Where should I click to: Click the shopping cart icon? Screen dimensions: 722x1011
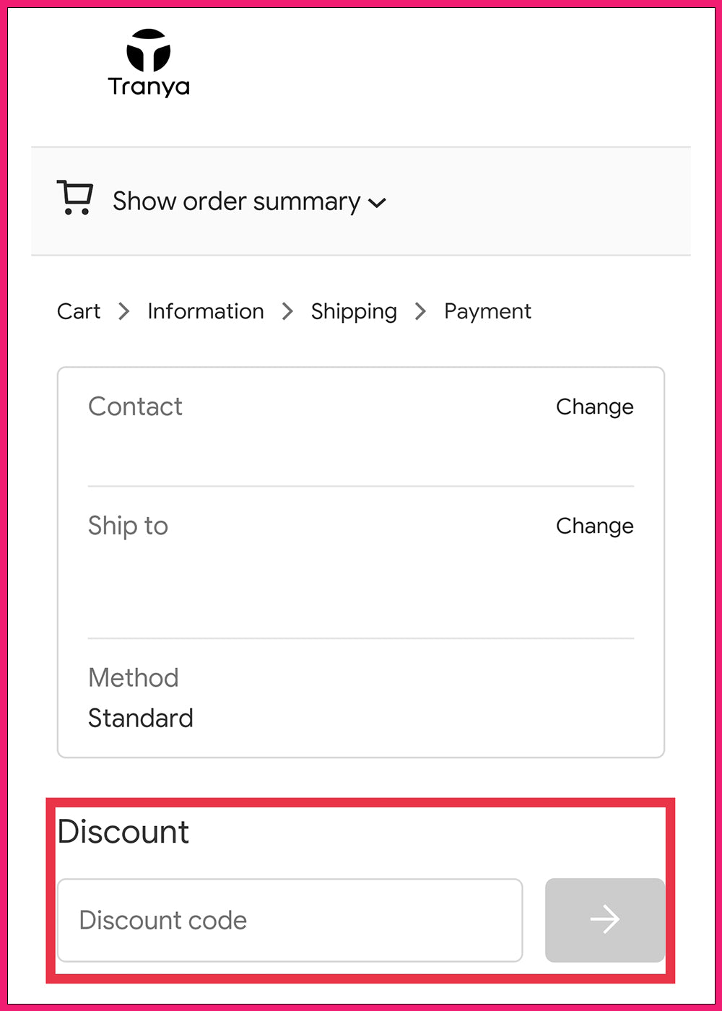tap(74, 198)
